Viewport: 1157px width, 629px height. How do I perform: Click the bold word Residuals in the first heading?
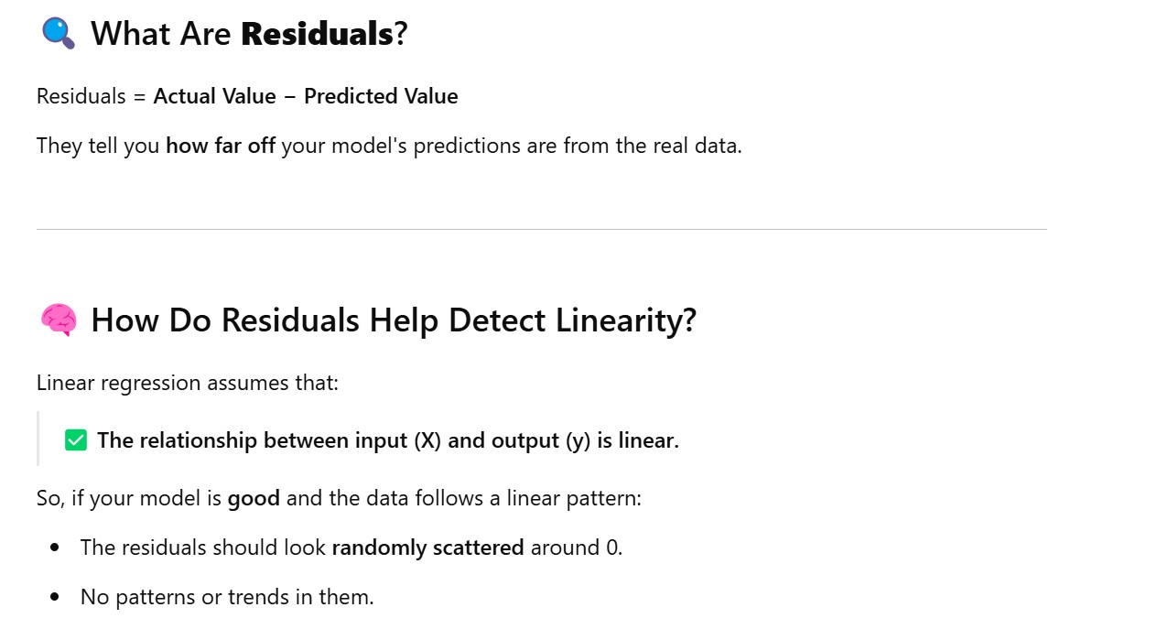point(317,35)
